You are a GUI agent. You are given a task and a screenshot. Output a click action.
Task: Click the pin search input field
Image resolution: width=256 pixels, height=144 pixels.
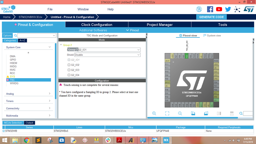click(248, 113)
